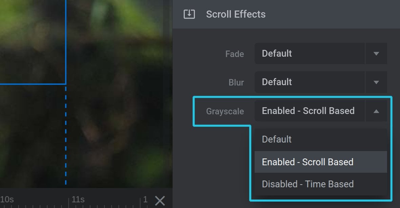Click the 10s mark on the timeline
The image size is (400, 208).
(x=7, y=199)
